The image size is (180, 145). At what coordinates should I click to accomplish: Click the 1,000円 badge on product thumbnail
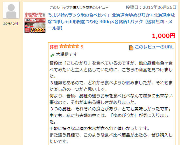tap(38, 30)
